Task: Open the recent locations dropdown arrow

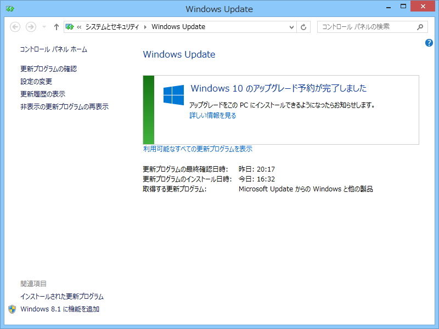Action: pos(44,27)
